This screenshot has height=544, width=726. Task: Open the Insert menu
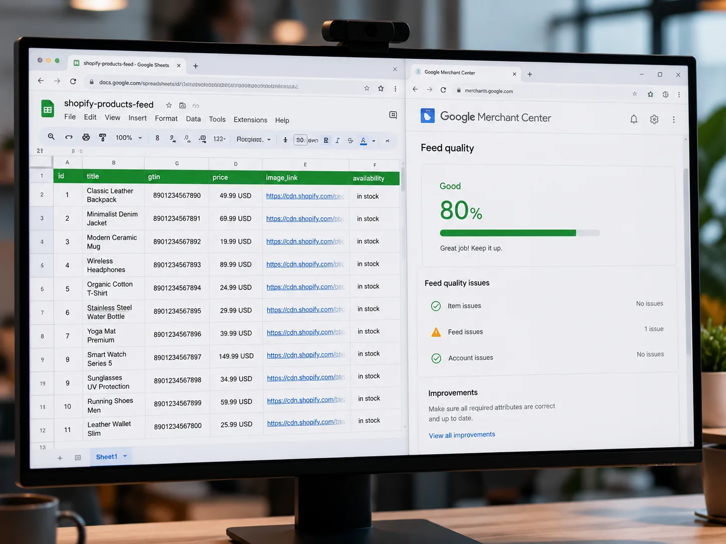[x=137, y=118]
